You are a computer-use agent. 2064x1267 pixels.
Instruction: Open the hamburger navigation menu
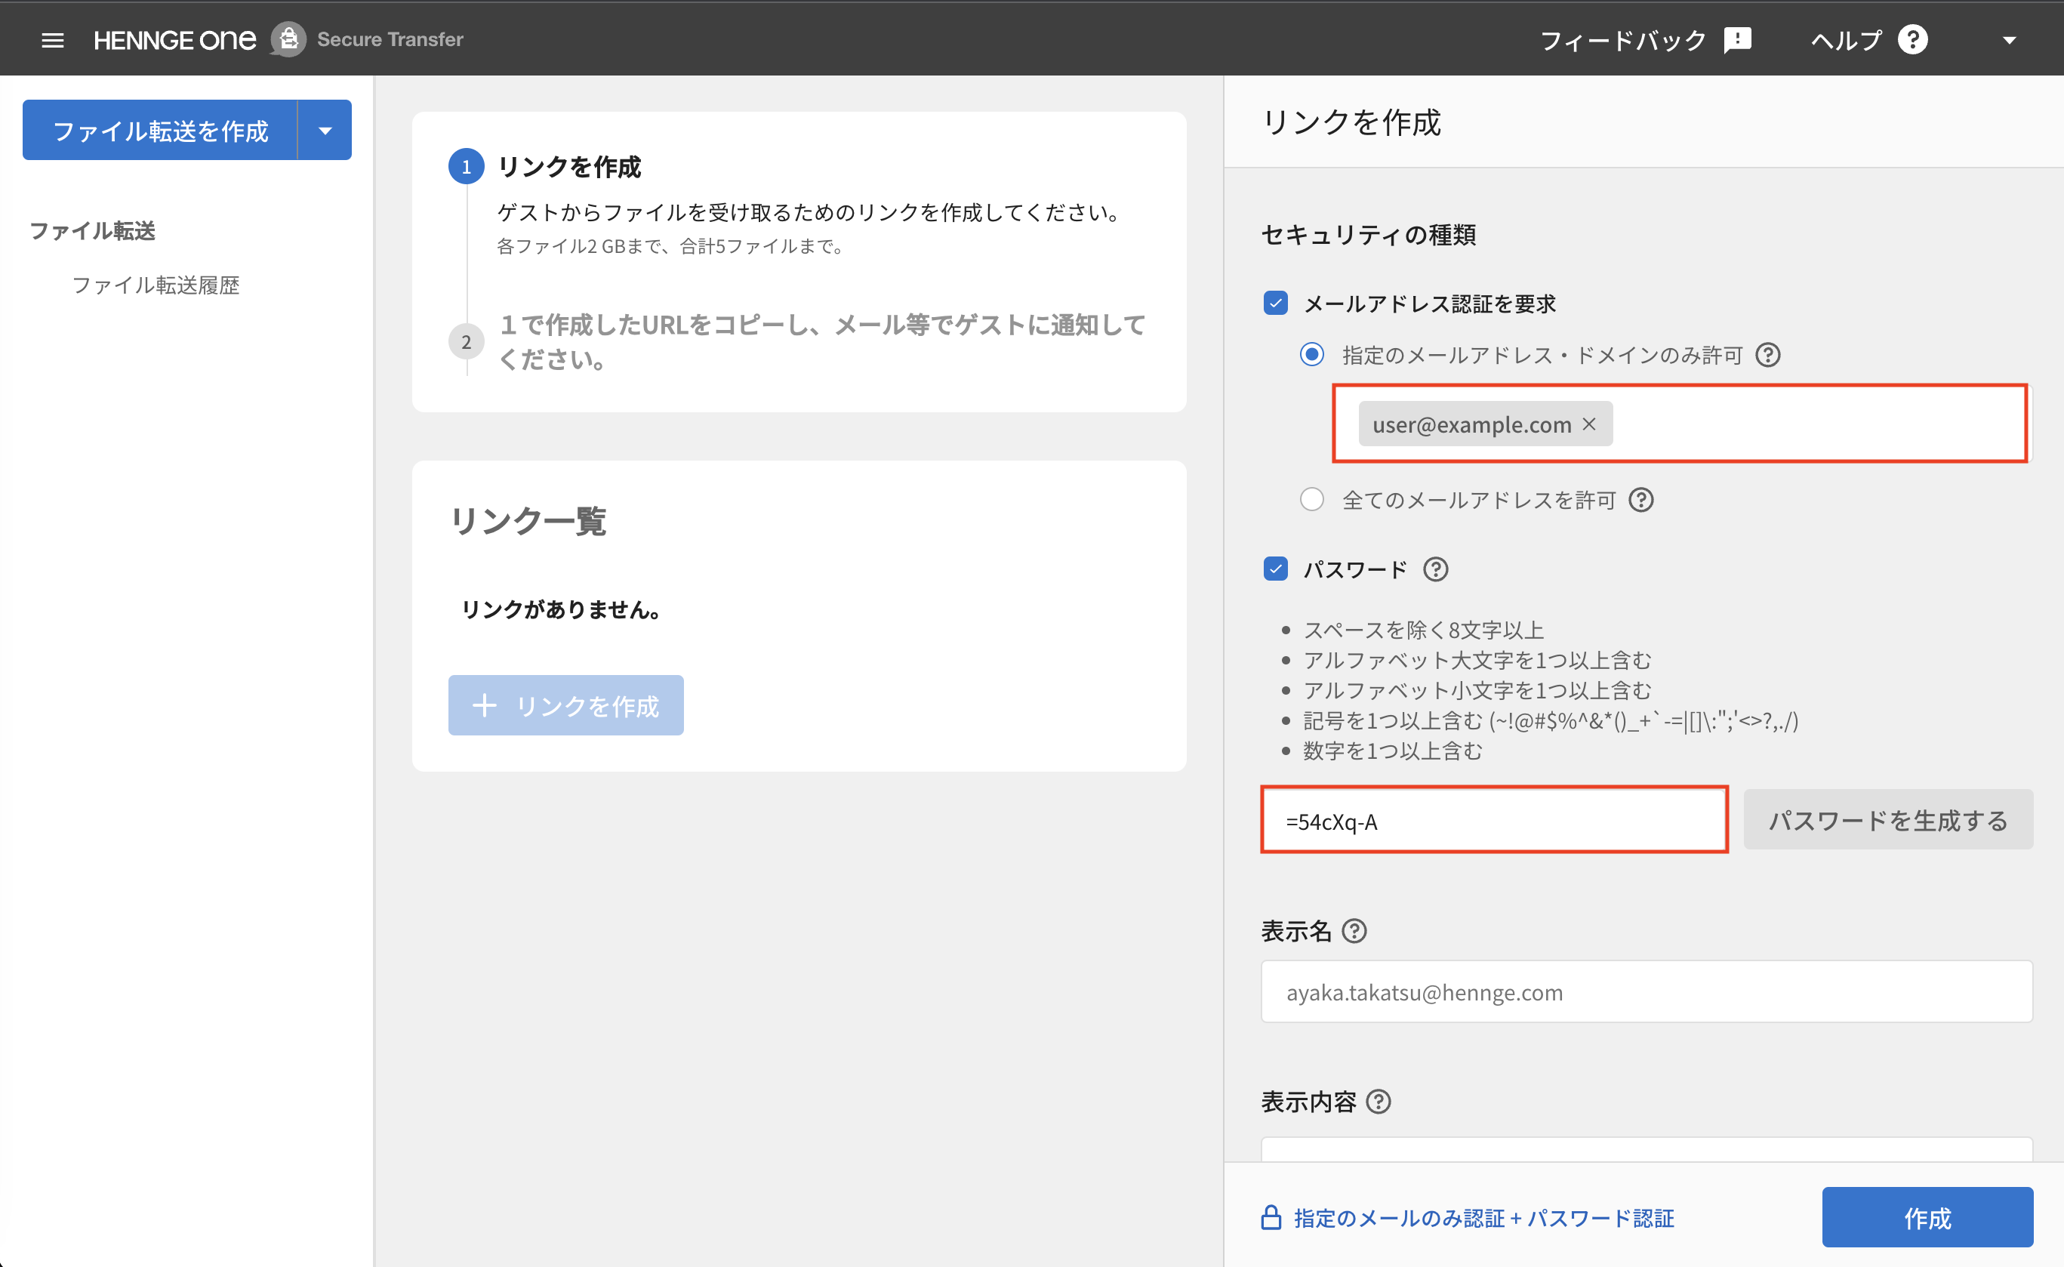click(x=53, y=39)
